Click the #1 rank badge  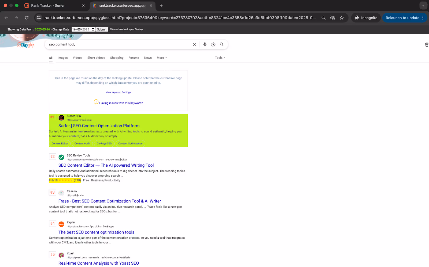tap(52, 117)
